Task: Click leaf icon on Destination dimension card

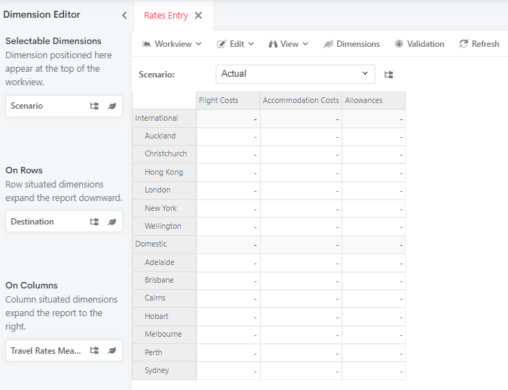Action: pyautogui.click(x=112, y=222)
